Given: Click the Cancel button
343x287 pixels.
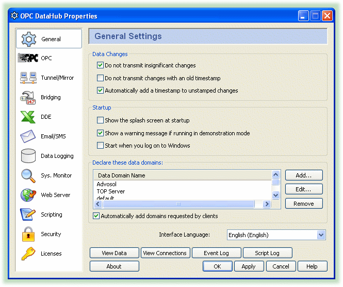Looking at the screenshot, I should [x=281, y=266].
